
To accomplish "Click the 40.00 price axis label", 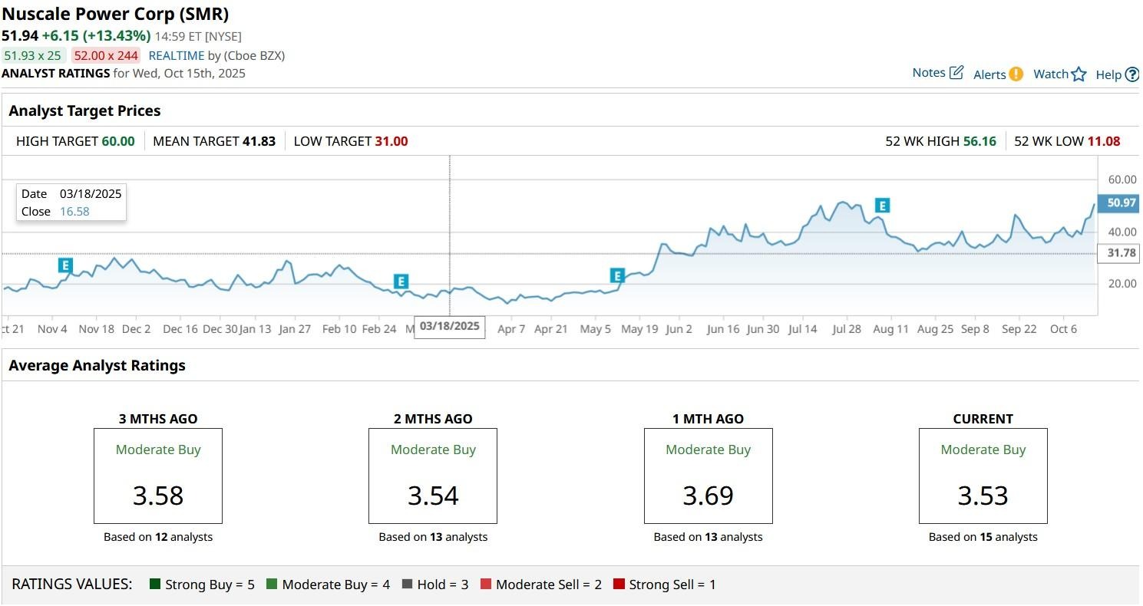I will [1122, 232].
